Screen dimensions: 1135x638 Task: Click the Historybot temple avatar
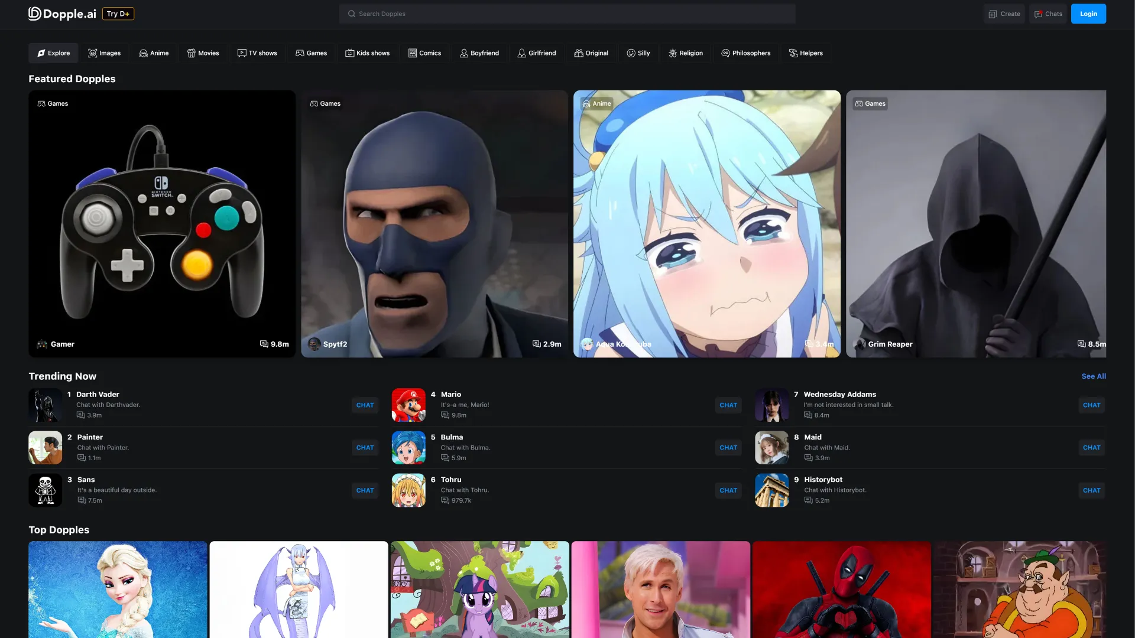point(771,490)
